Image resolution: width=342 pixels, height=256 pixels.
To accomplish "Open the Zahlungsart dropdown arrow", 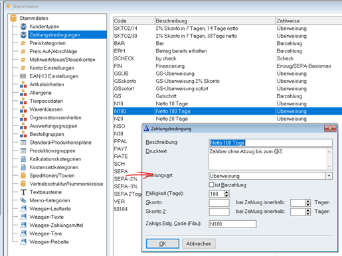I will point(329,176).
